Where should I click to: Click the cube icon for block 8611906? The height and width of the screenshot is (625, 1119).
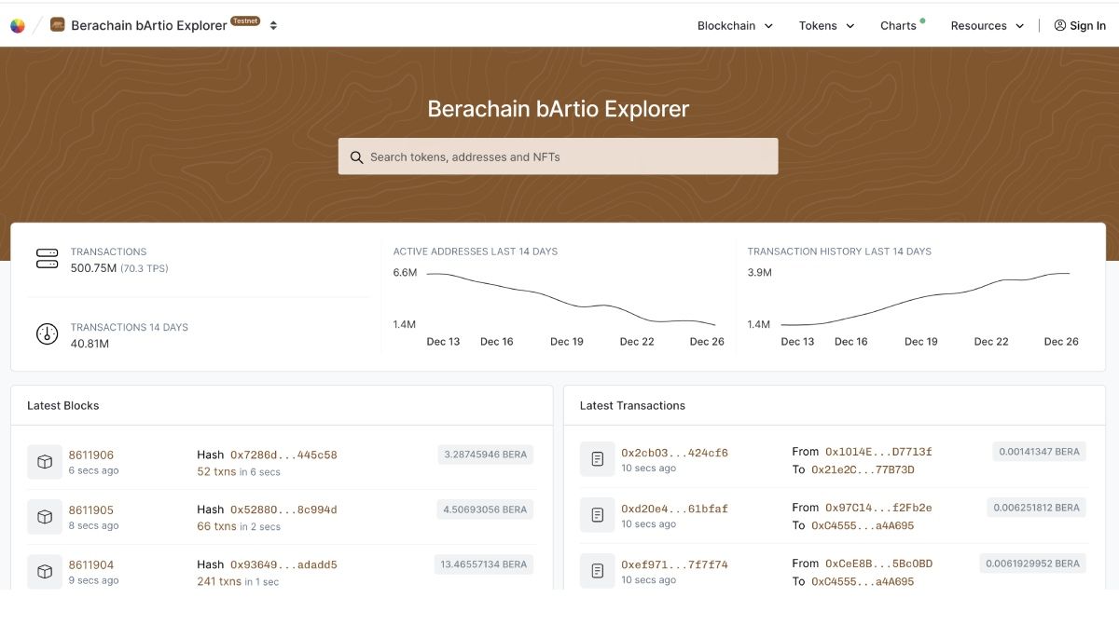pos(45,462)
